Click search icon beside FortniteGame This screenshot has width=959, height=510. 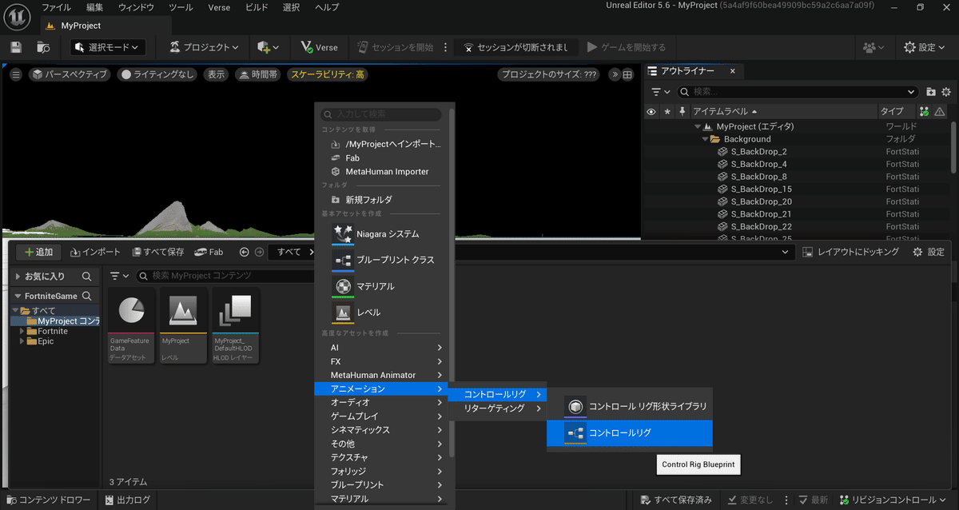[87, 296]
